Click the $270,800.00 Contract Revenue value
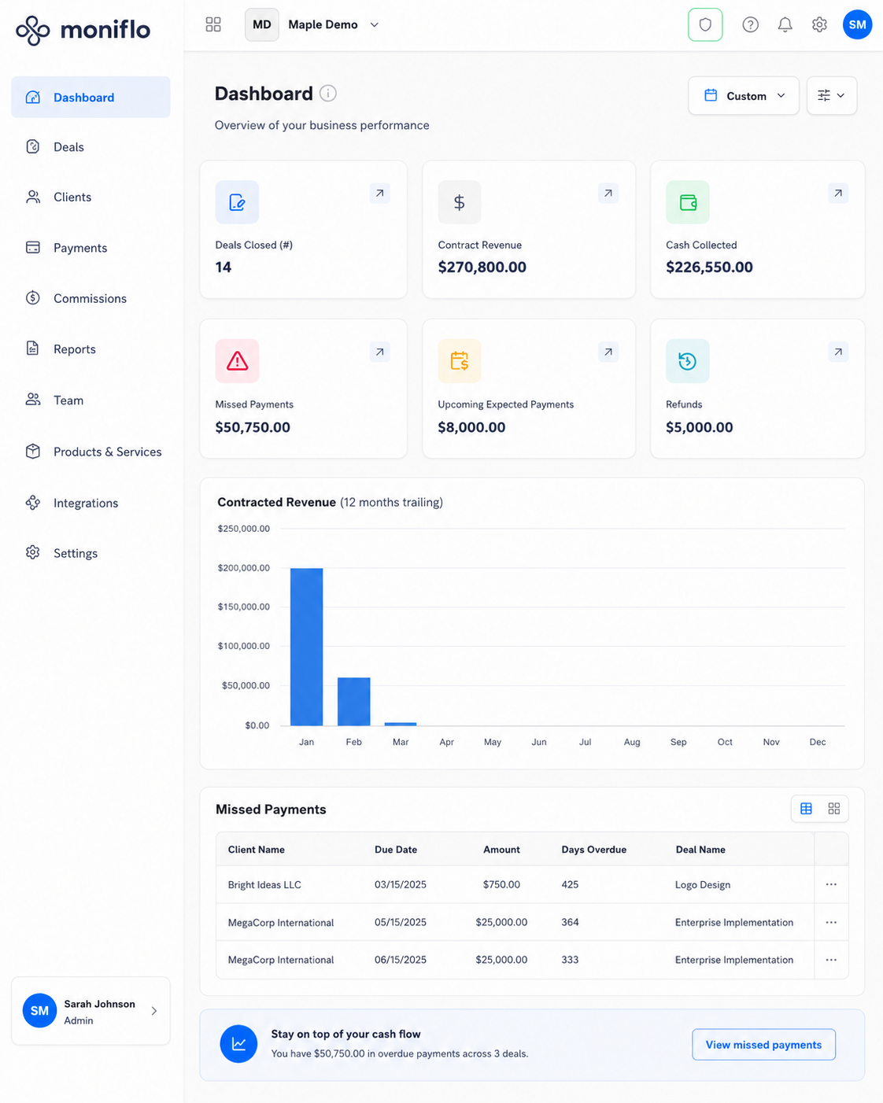883x1103 pixels. pos(482,267)
